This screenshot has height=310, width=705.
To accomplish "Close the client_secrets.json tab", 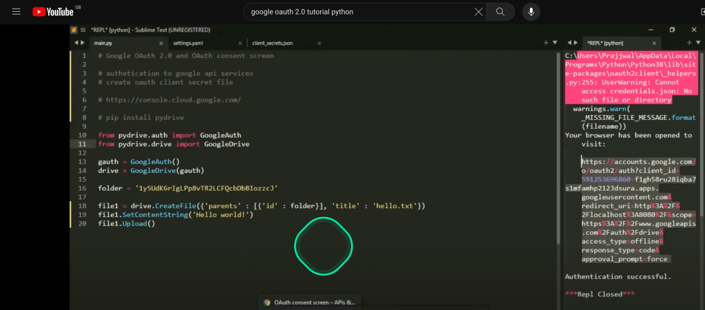I will [x=319, y=43].
